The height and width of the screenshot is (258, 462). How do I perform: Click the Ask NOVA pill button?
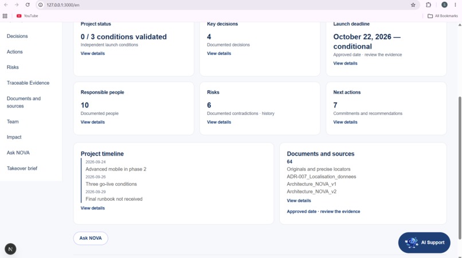pyautogui.click(x=91, y=238)
